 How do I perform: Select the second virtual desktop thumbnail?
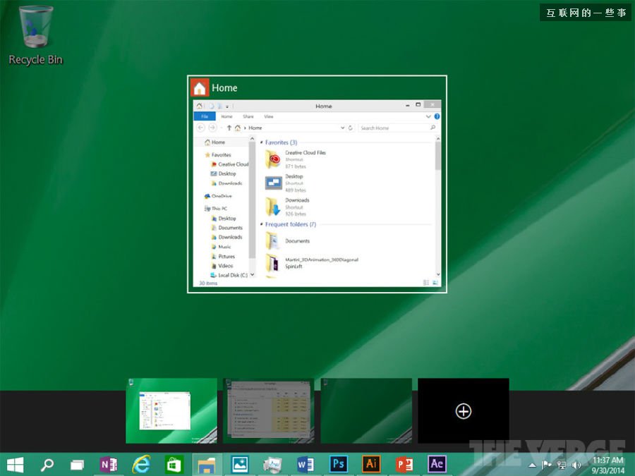(x=268, y=411)
